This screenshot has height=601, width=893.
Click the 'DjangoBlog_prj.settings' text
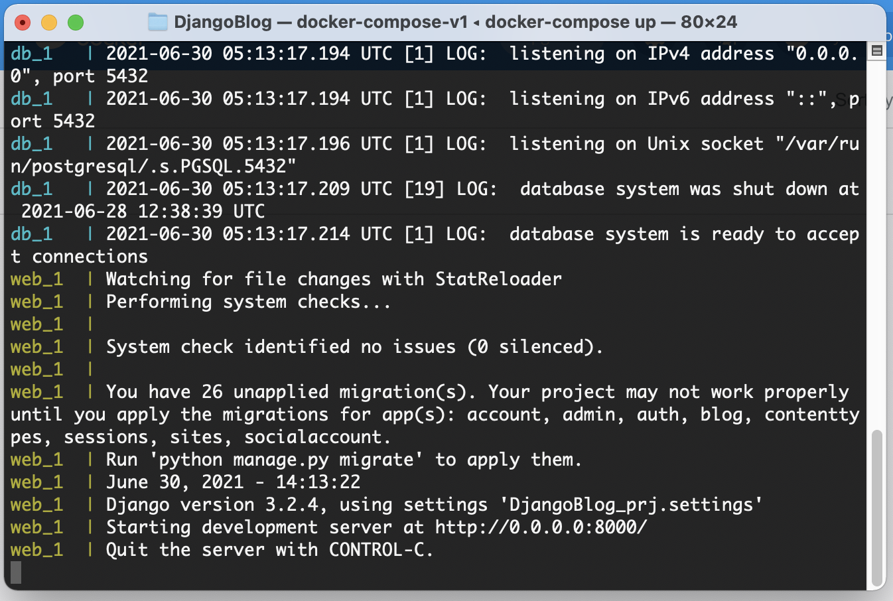631,505
